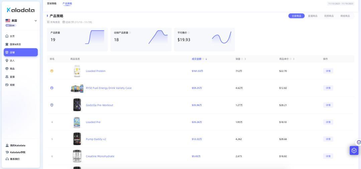Click the rank medal for Godzilla Pre-Workout
361x169 pixels.
point(52,105)
